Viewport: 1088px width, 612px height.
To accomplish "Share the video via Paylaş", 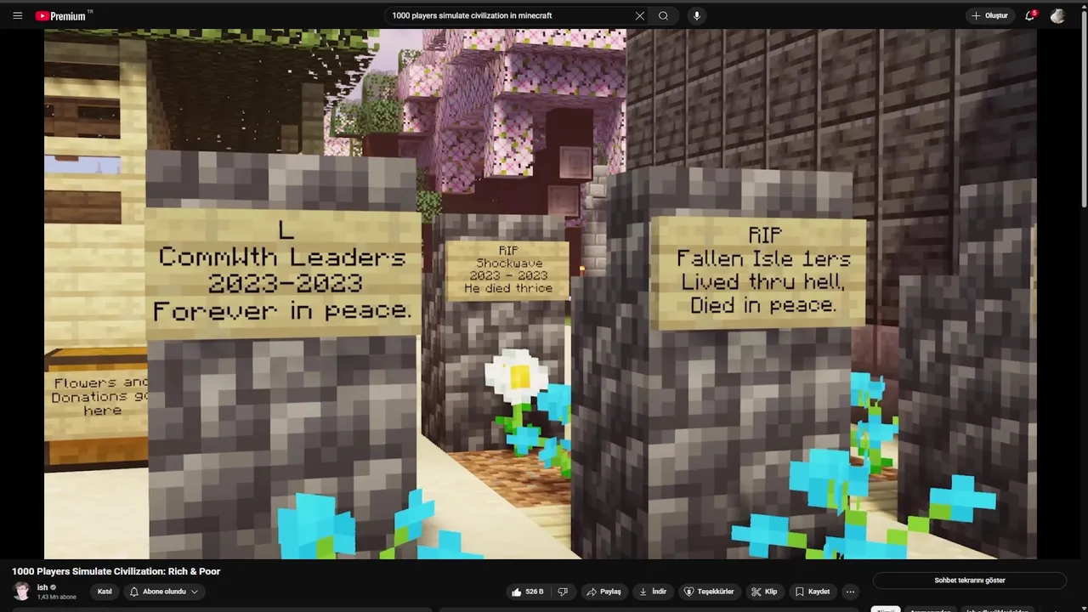I will click(x=603, y=592).
